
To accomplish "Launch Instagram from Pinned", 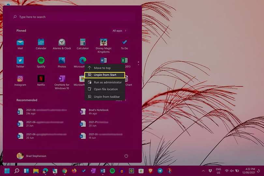I will [20, 81].
